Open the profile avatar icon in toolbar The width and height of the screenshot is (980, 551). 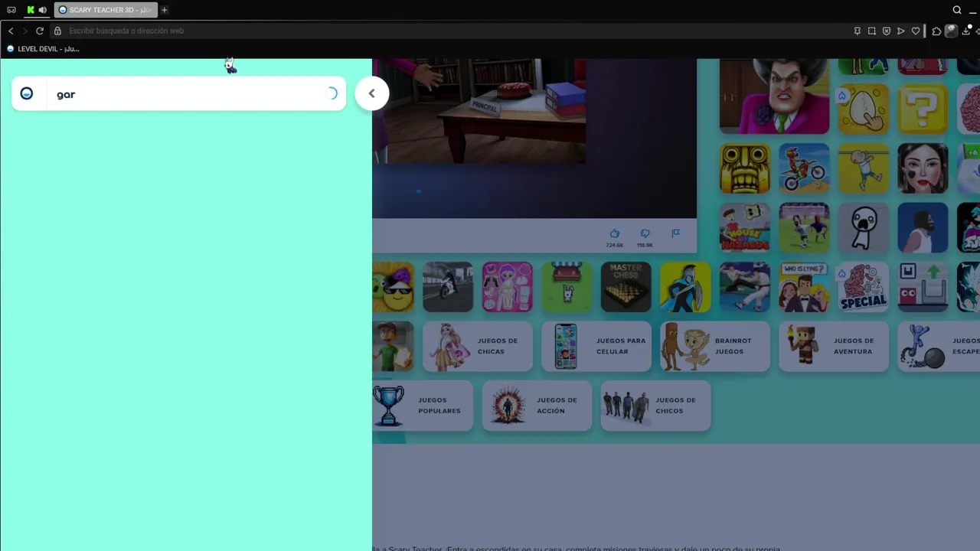(x=952, y=31)
